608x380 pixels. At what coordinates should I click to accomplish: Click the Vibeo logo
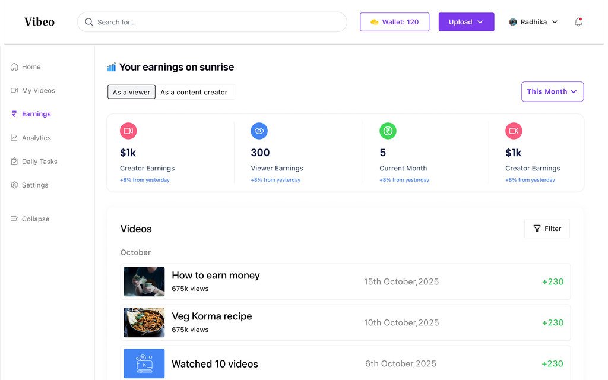(40, 22)
